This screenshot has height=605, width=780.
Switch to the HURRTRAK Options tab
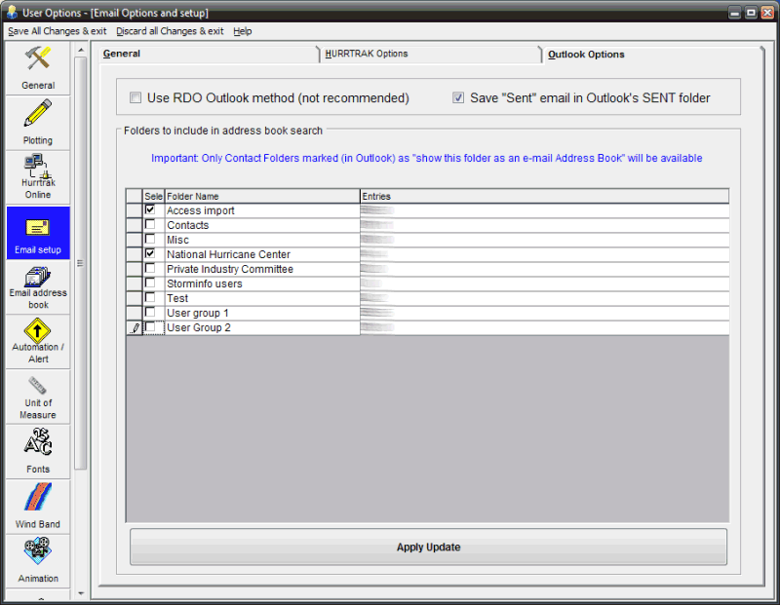367,54
